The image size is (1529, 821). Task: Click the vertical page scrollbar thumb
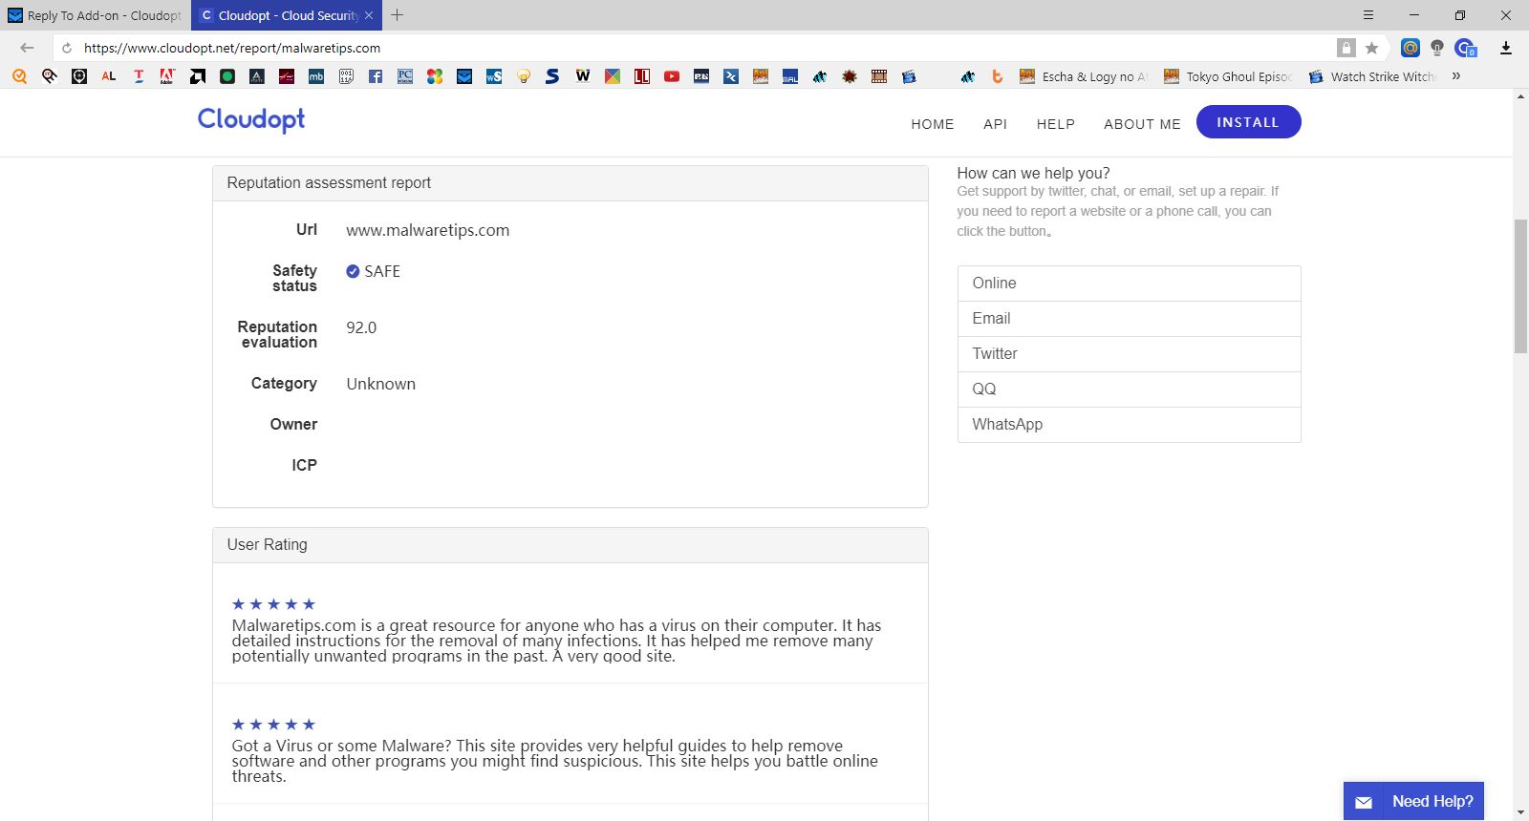coord(1520,286)
